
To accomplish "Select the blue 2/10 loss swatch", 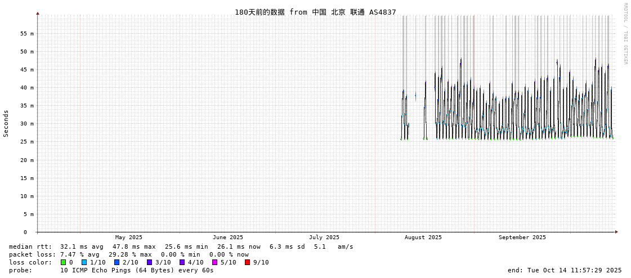I will click(x=117, y=262).
